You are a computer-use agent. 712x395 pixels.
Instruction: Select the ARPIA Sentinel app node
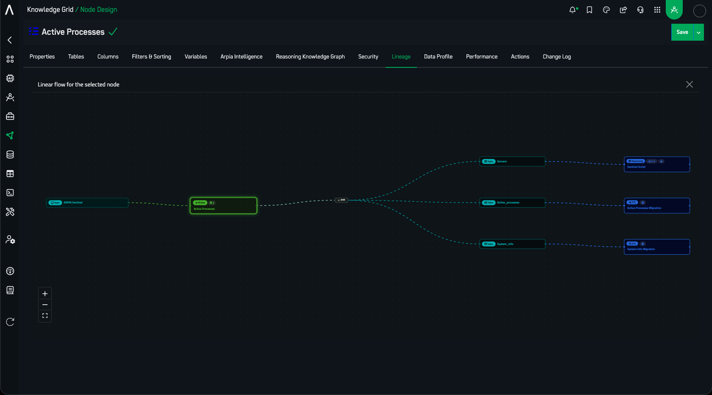click(87, 203)
